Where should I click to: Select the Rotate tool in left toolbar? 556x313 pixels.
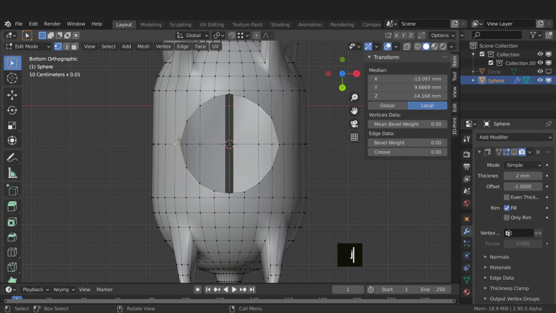pos(12,110)
